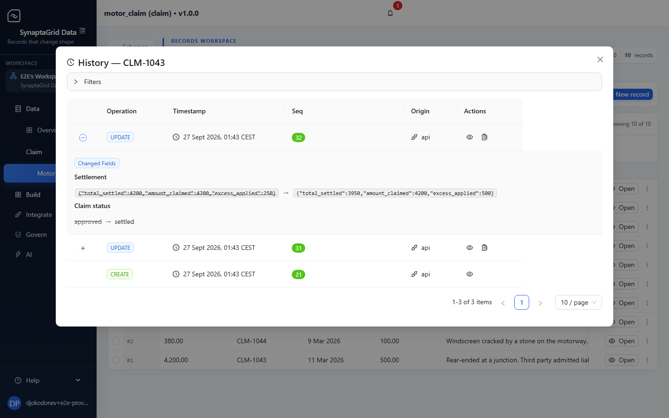
Task: Open the more-options menu for CLM-1044
Action: [x=647, y=341]
